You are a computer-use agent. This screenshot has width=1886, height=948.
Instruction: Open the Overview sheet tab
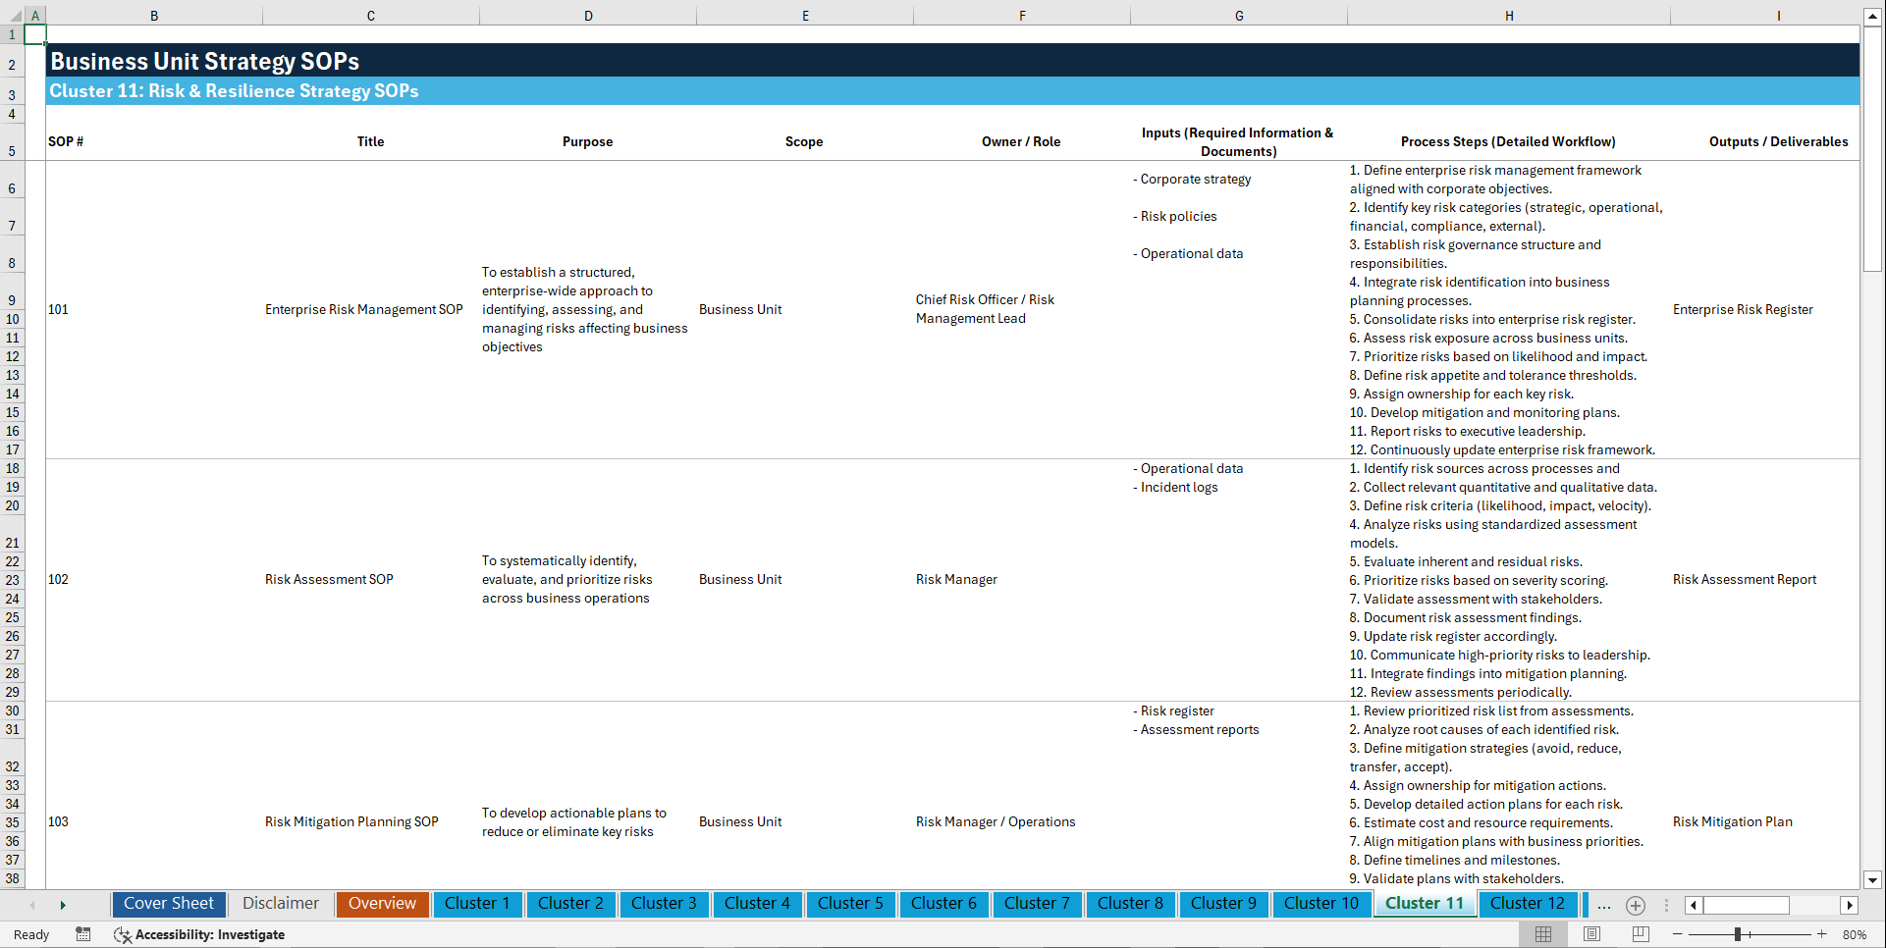click(x=382, y=904)
